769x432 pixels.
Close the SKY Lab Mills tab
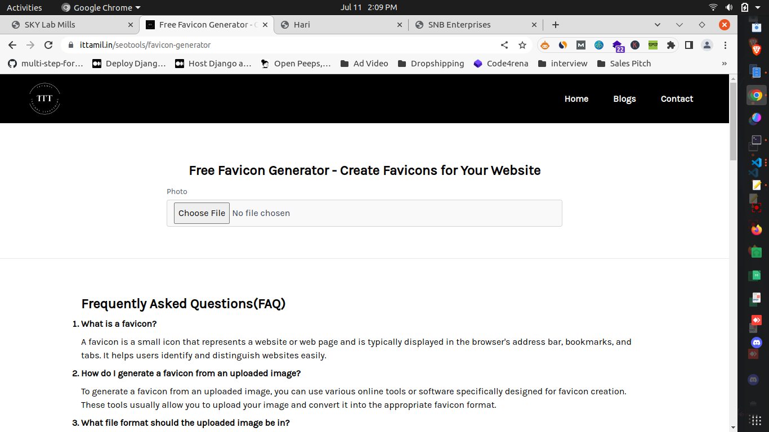pyautogui.click(x=131, y=25)
